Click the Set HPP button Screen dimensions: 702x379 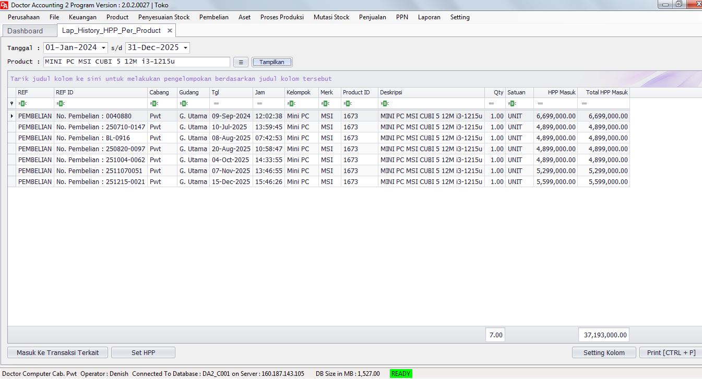click(143, 352)
